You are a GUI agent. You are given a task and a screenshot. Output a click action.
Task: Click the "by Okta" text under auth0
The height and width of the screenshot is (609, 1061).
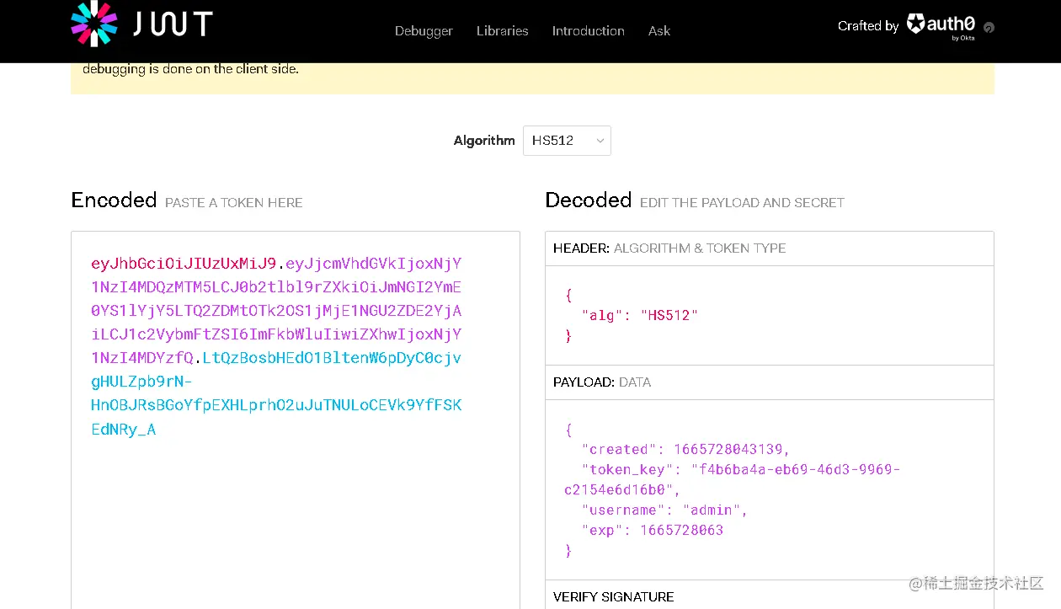coord(962,38)
